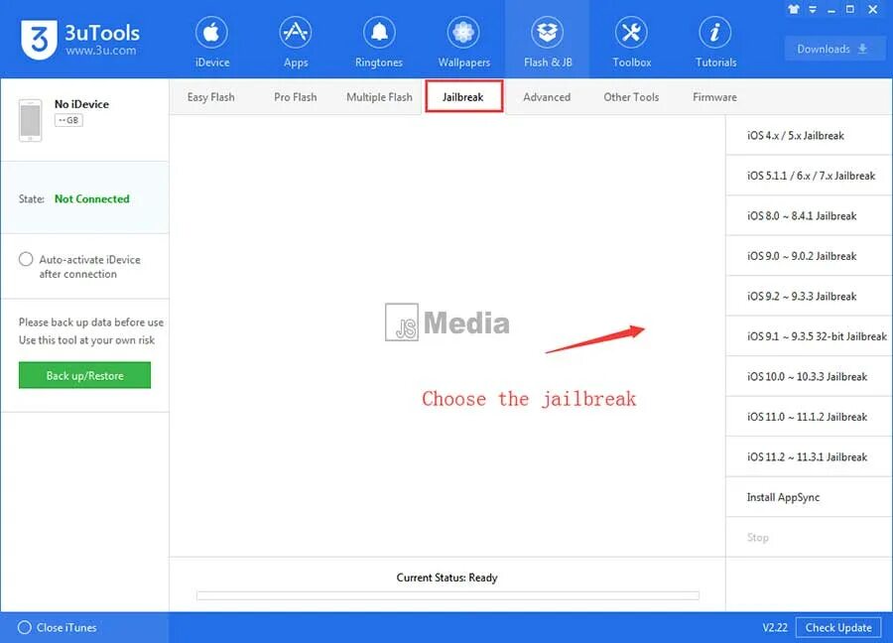The height and width of the screenshot is (643, 893).
Task: Choose iOS 10.0 ~ 10.3.3 Jailbreak
Action: [809, 376]
